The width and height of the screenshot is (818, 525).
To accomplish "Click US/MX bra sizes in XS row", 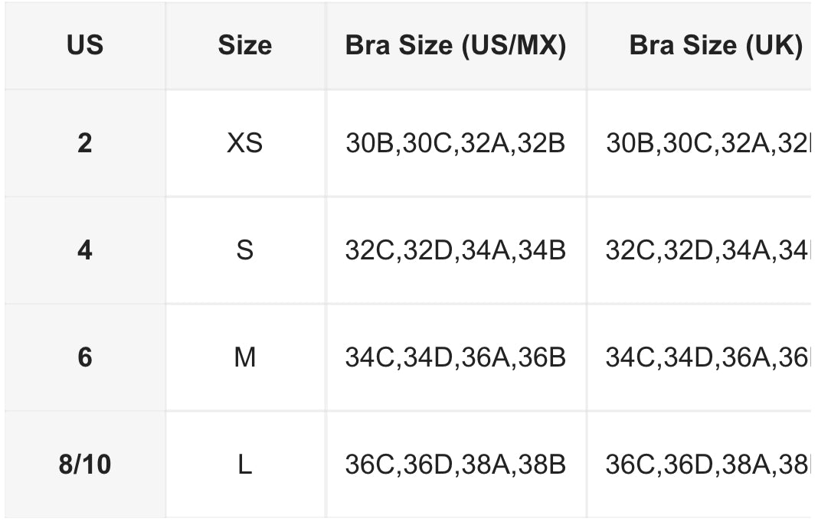I will click(x=456, y=143).
